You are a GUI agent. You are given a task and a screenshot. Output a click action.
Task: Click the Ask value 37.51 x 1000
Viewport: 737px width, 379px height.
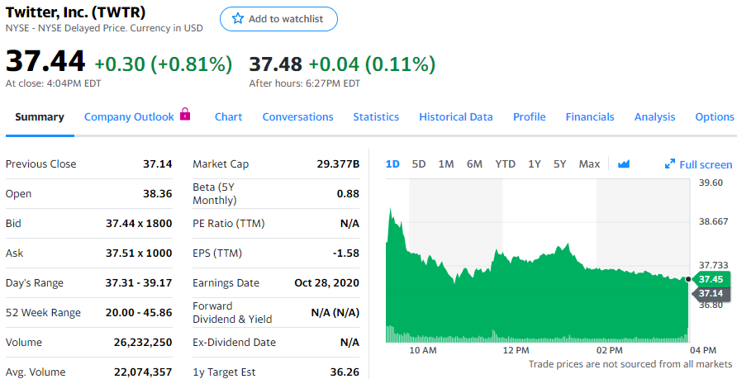tap(139, 253)
